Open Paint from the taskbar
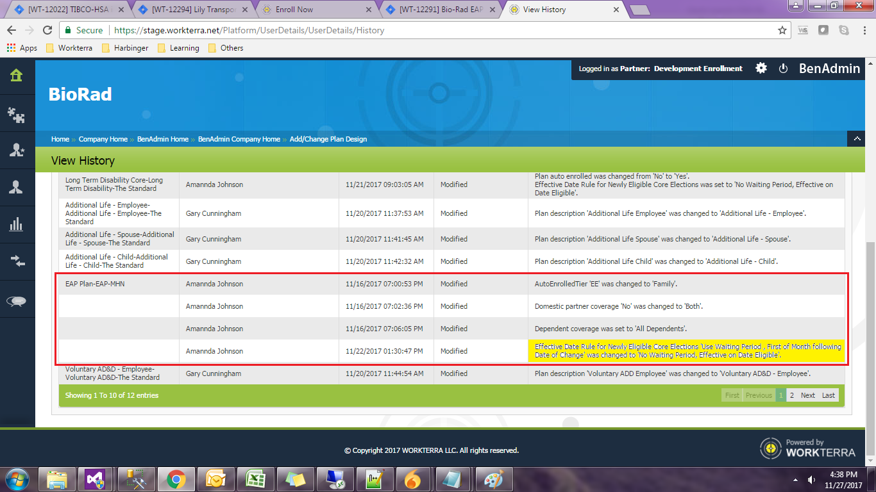 point(493,479)
